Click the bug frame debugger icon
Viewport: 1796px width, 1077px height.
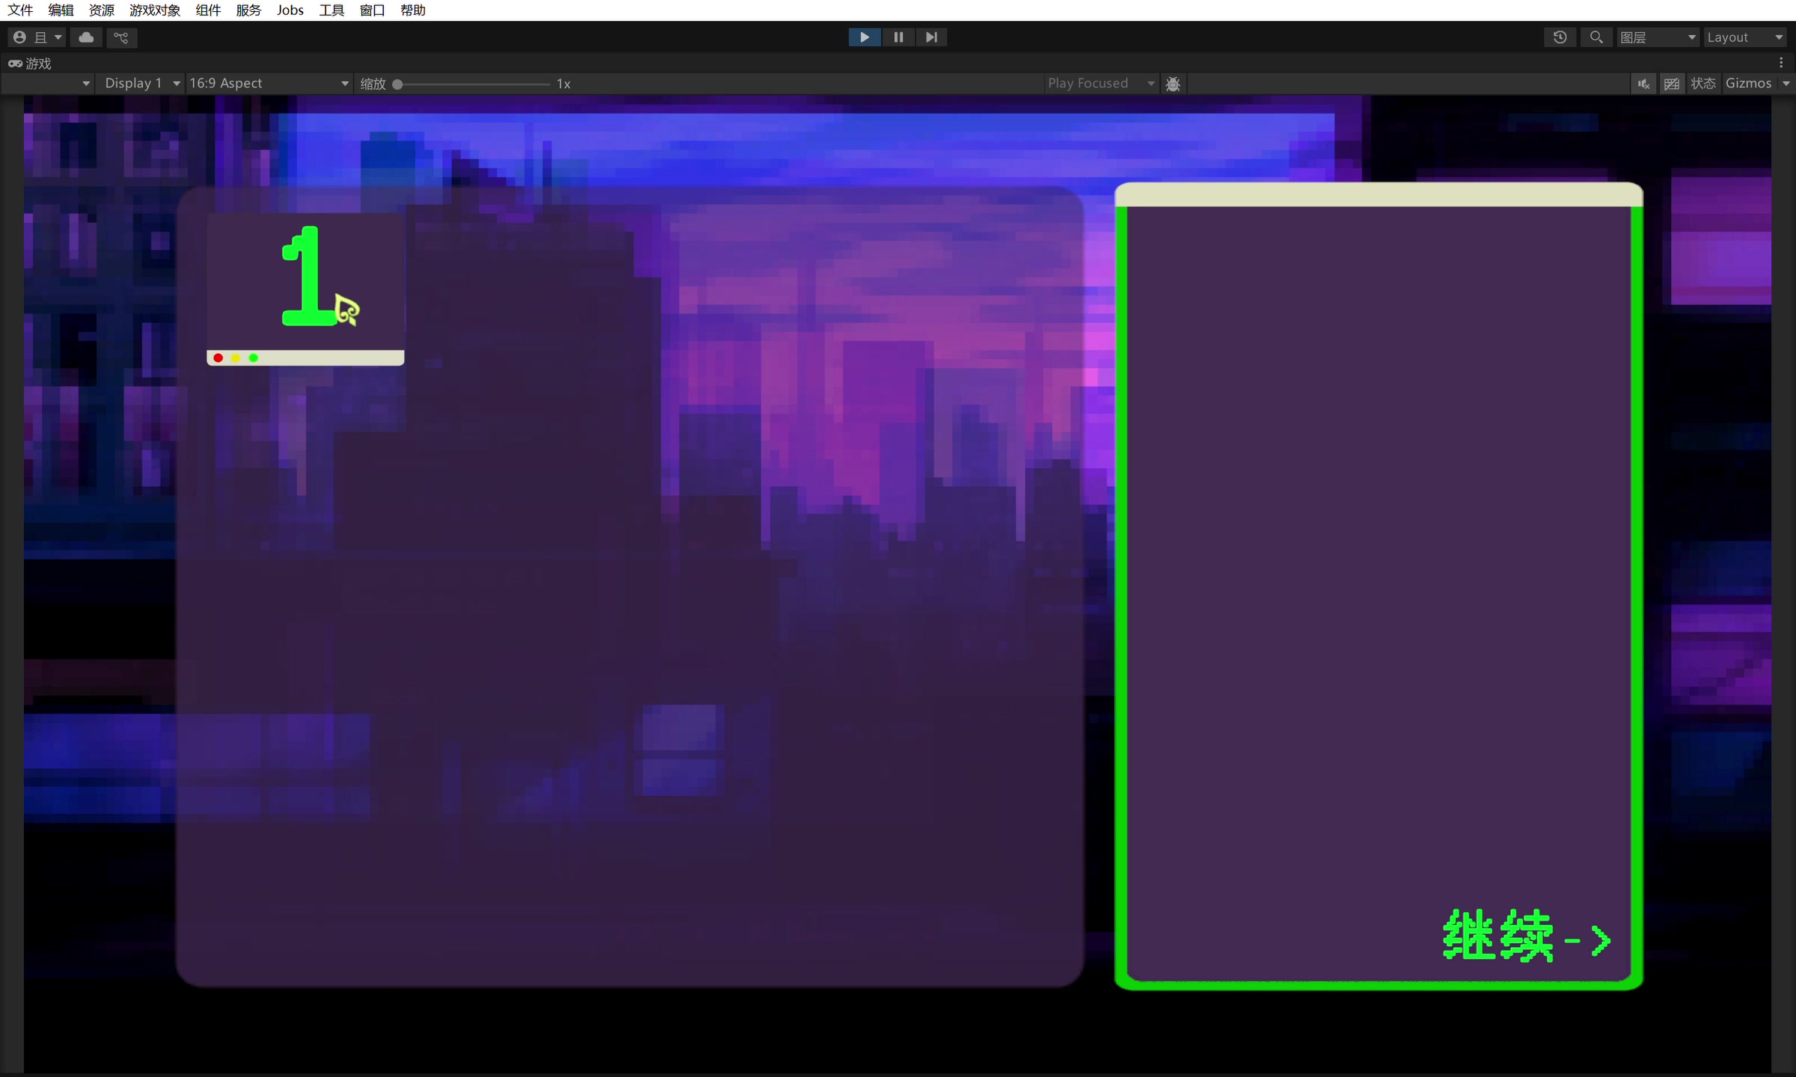1173,84
